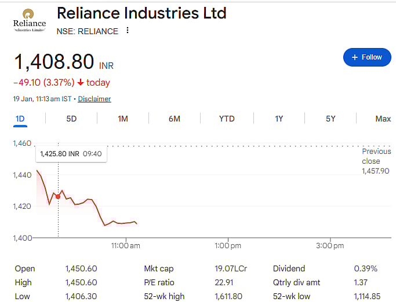Click the Reliance Industries logo
This screenshot has width=396, height=302.
29,20
